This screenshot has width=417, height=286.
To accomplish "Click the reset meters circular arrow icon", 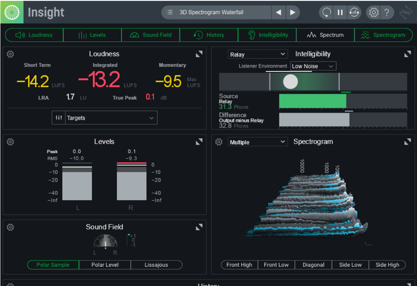I will [x=327, y=12].
